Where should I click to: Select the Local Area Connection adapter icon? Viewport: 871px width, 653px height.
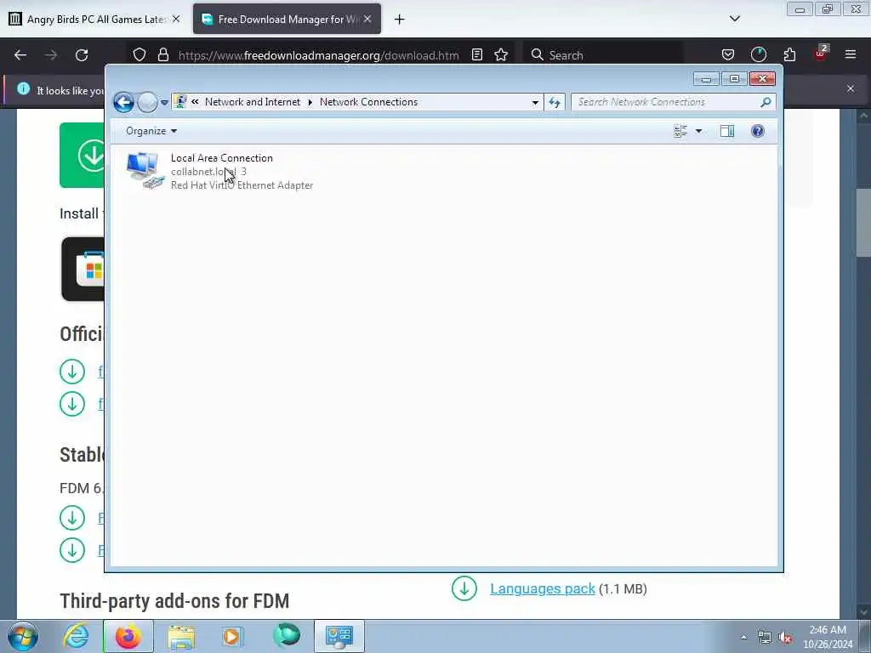click(x=145, y=170)
